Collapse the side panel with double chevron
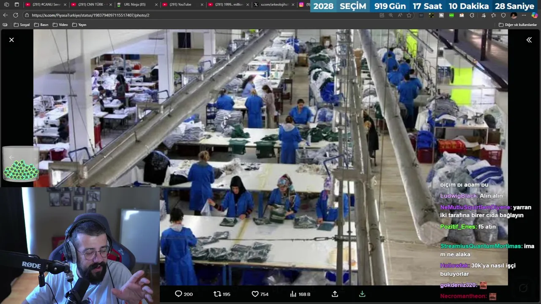Screen dimensions: 541x304 (x=529, y=40)
